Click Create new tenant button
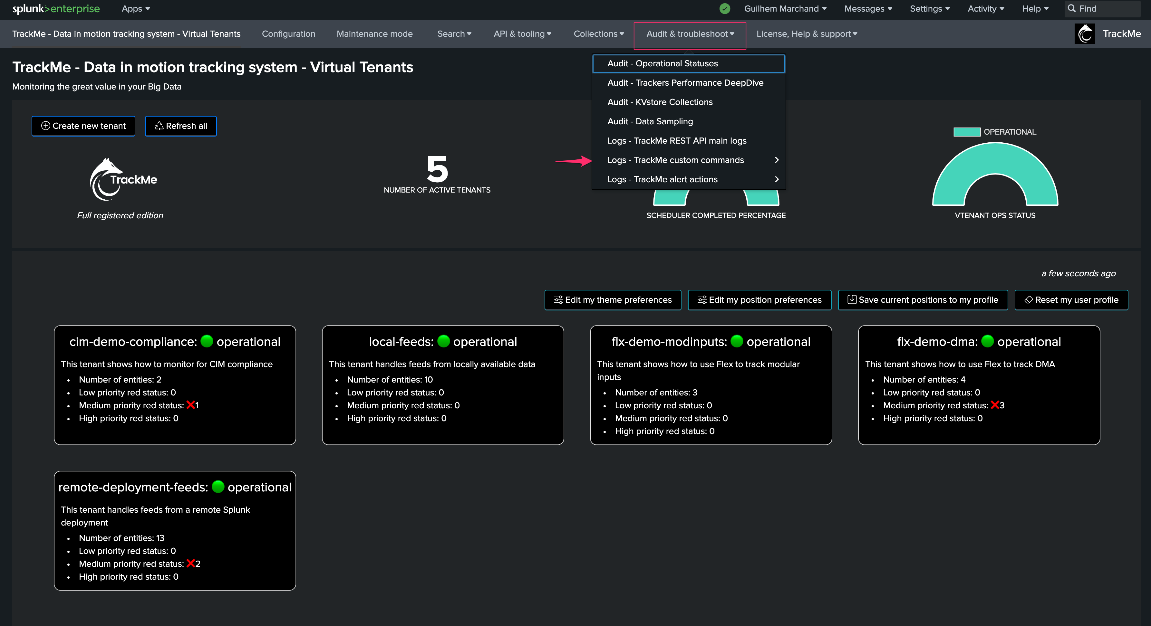Image resolution: width=1151 pixels, height=626 pixels. click(83, 126)
